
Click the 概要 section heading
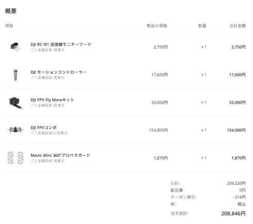11,11
